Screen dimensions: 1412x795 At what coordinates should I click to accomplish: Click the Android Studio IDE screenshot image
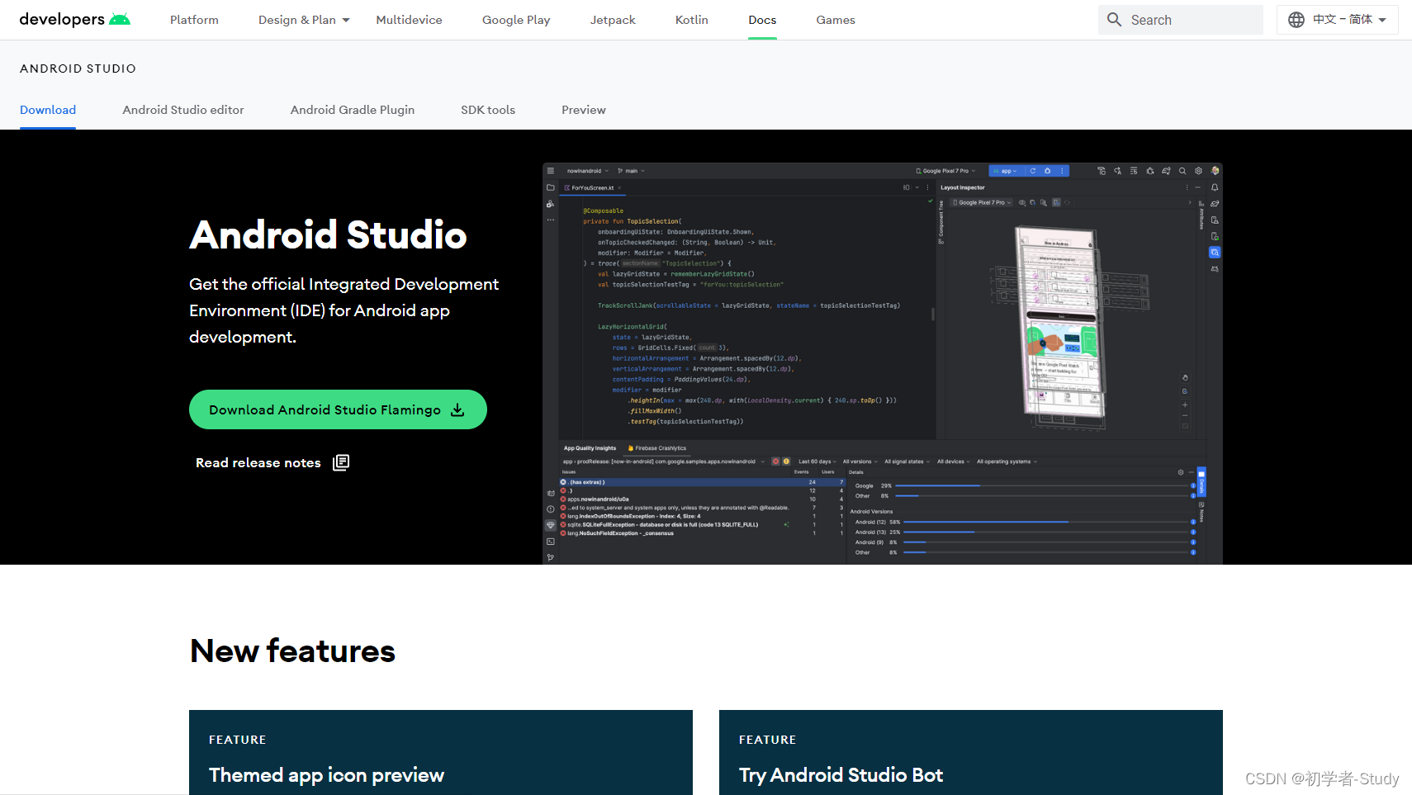point(882,363)
